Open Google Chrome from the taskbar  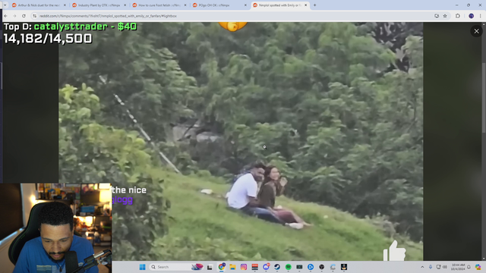click(222, 267)
